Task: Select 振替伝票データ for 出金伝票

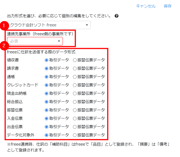Action: (x=75, y=127)
